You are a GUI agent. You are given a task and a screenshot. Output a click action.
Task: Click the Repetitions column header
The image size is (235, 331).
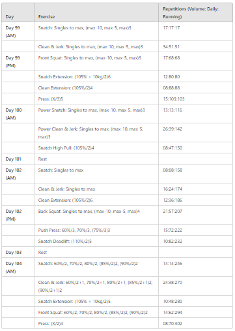point(195,12)
